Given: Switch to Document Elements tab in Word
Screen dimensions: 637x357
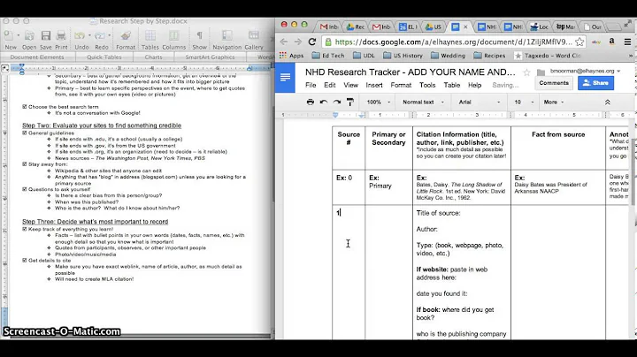Looking at the screenshot, I should pos(37,57).
